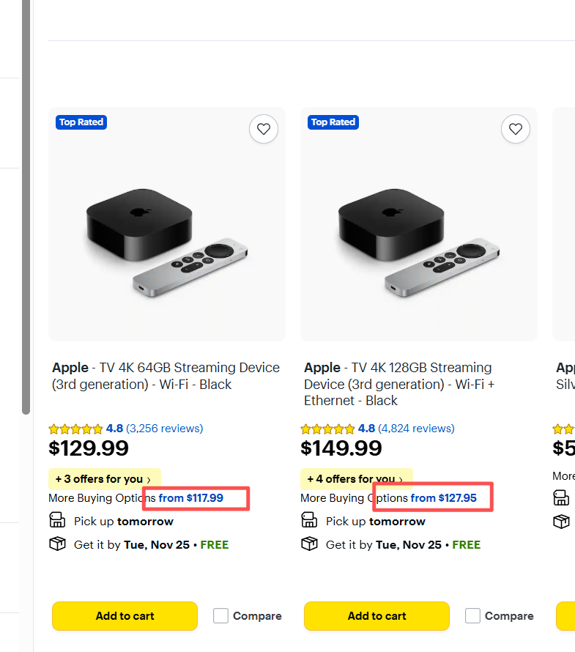Check Compare for the 128GB Apple TV
The image size is (575, 652).
[472, 616]
